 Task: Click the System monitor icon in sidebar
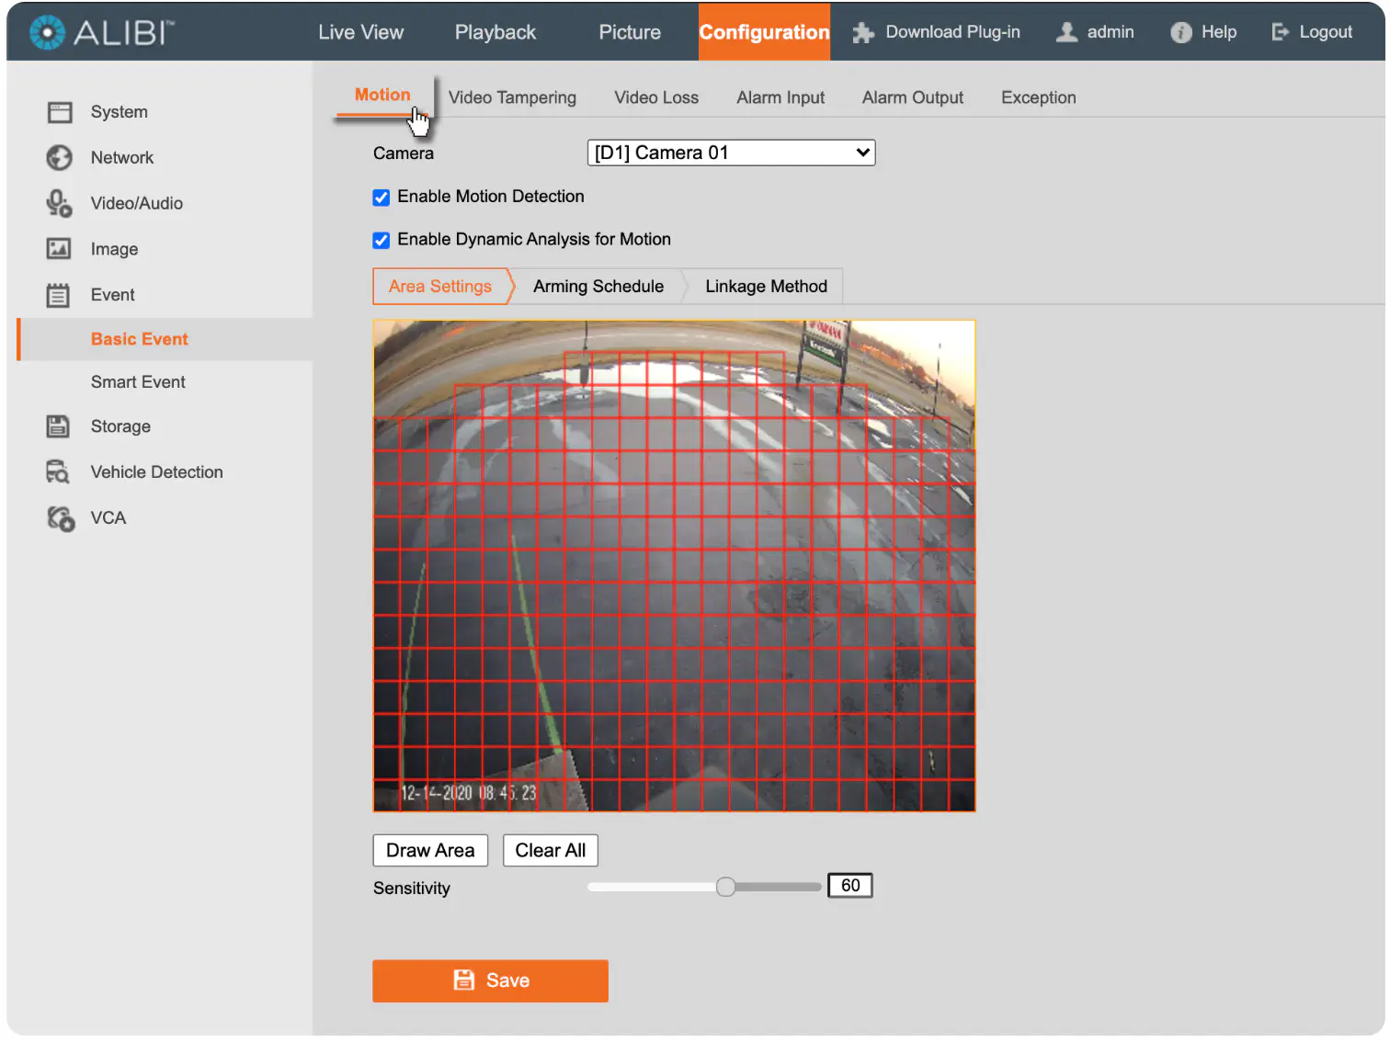60,112
